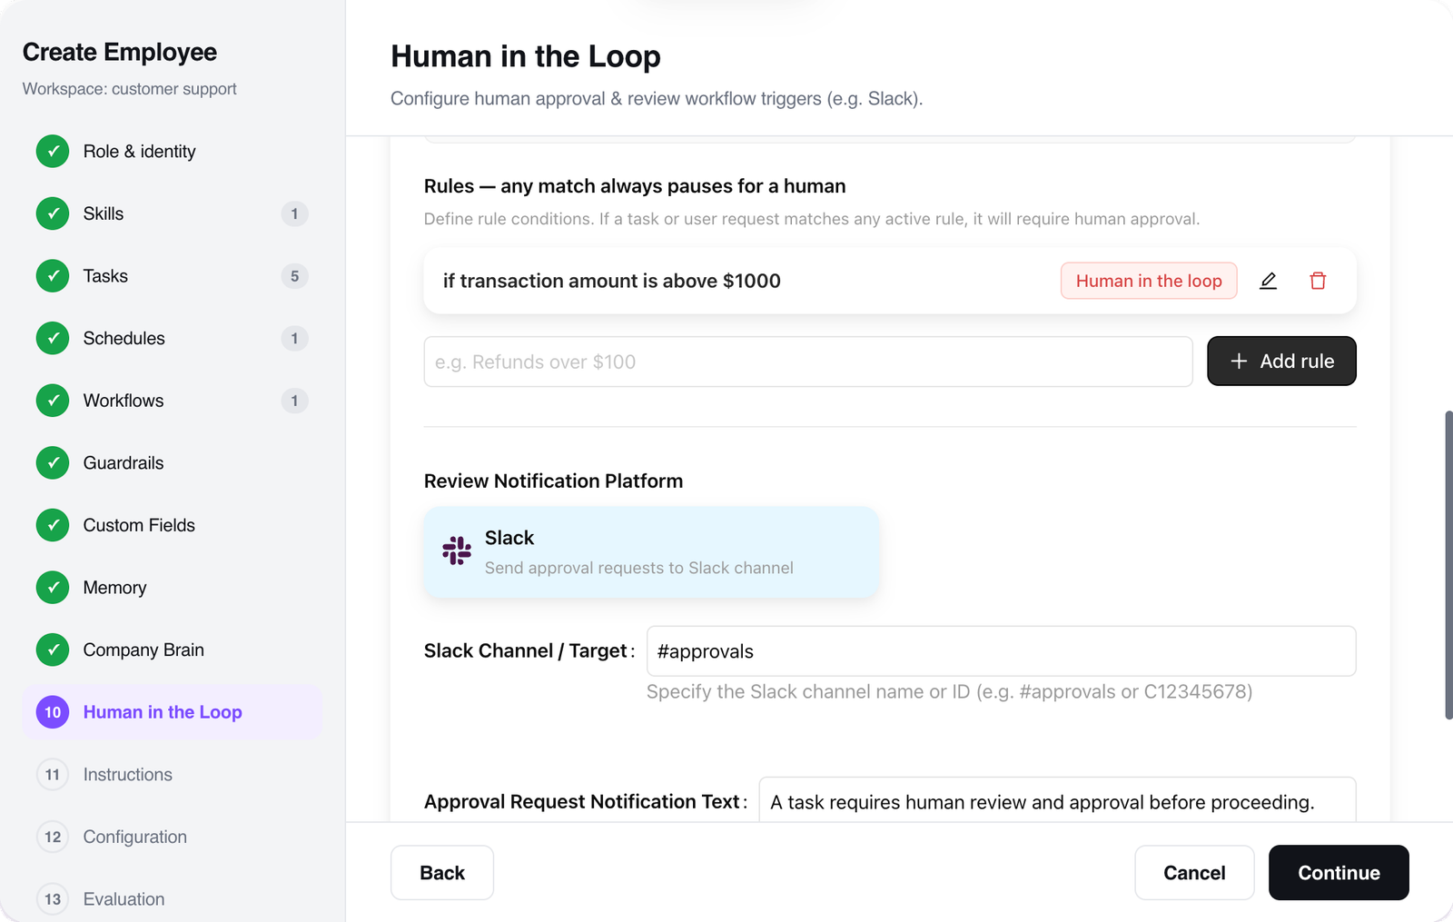The width and height of the screenshot is (1453, 922).
Task: Delete the transaction amount rule via trash icon
Action: tap(1318, 281)
